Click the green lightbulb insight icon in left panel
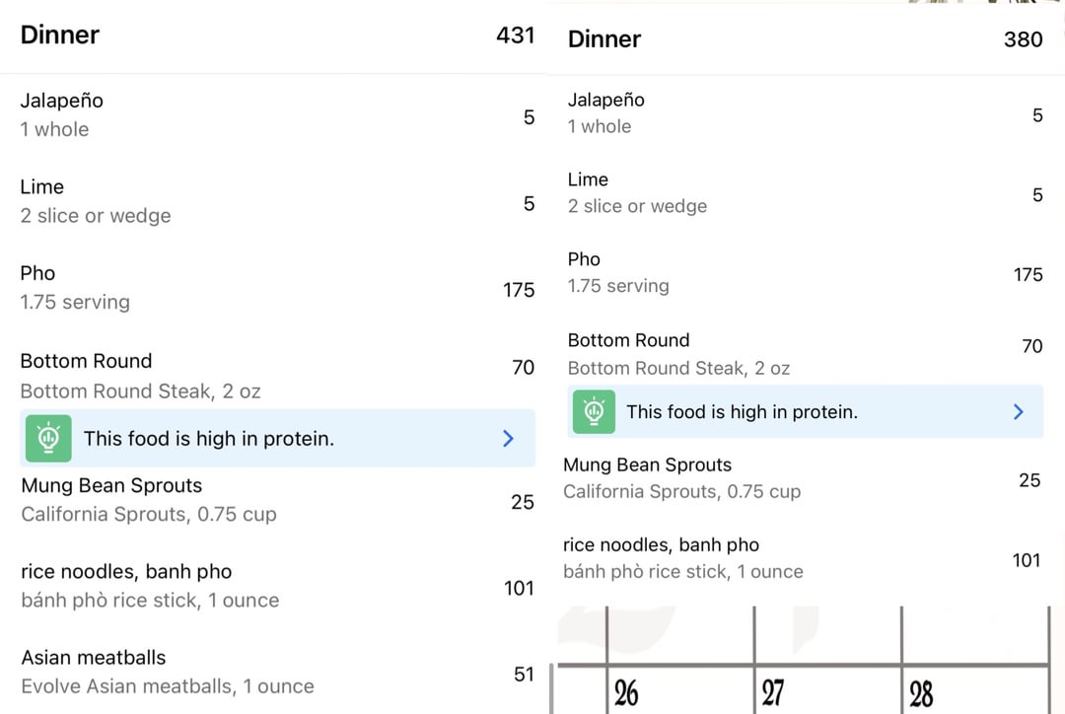1065x714 pixels. pyautogui.click(x=48, y=438)
